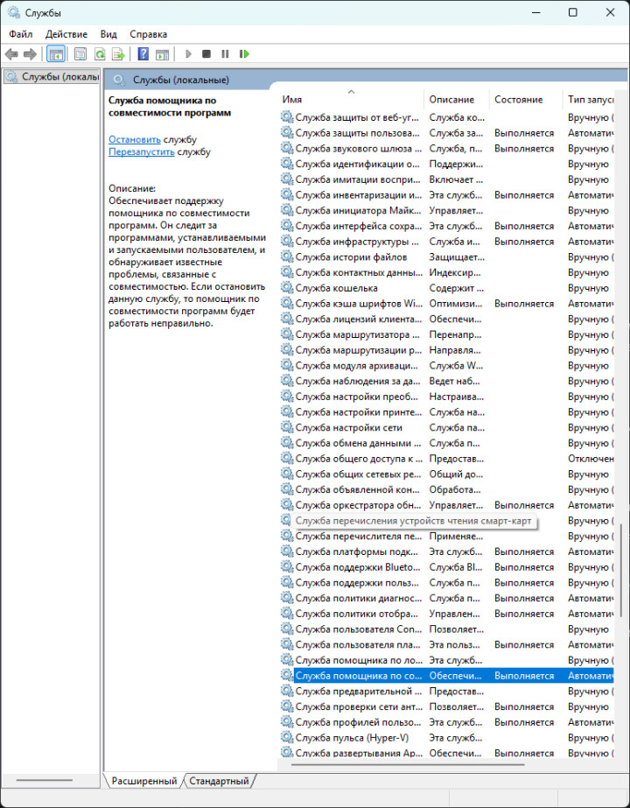Viewport: 630px width, 808px height.
Task: Click the Export list toolbar icon
Action: coord(117,54)
